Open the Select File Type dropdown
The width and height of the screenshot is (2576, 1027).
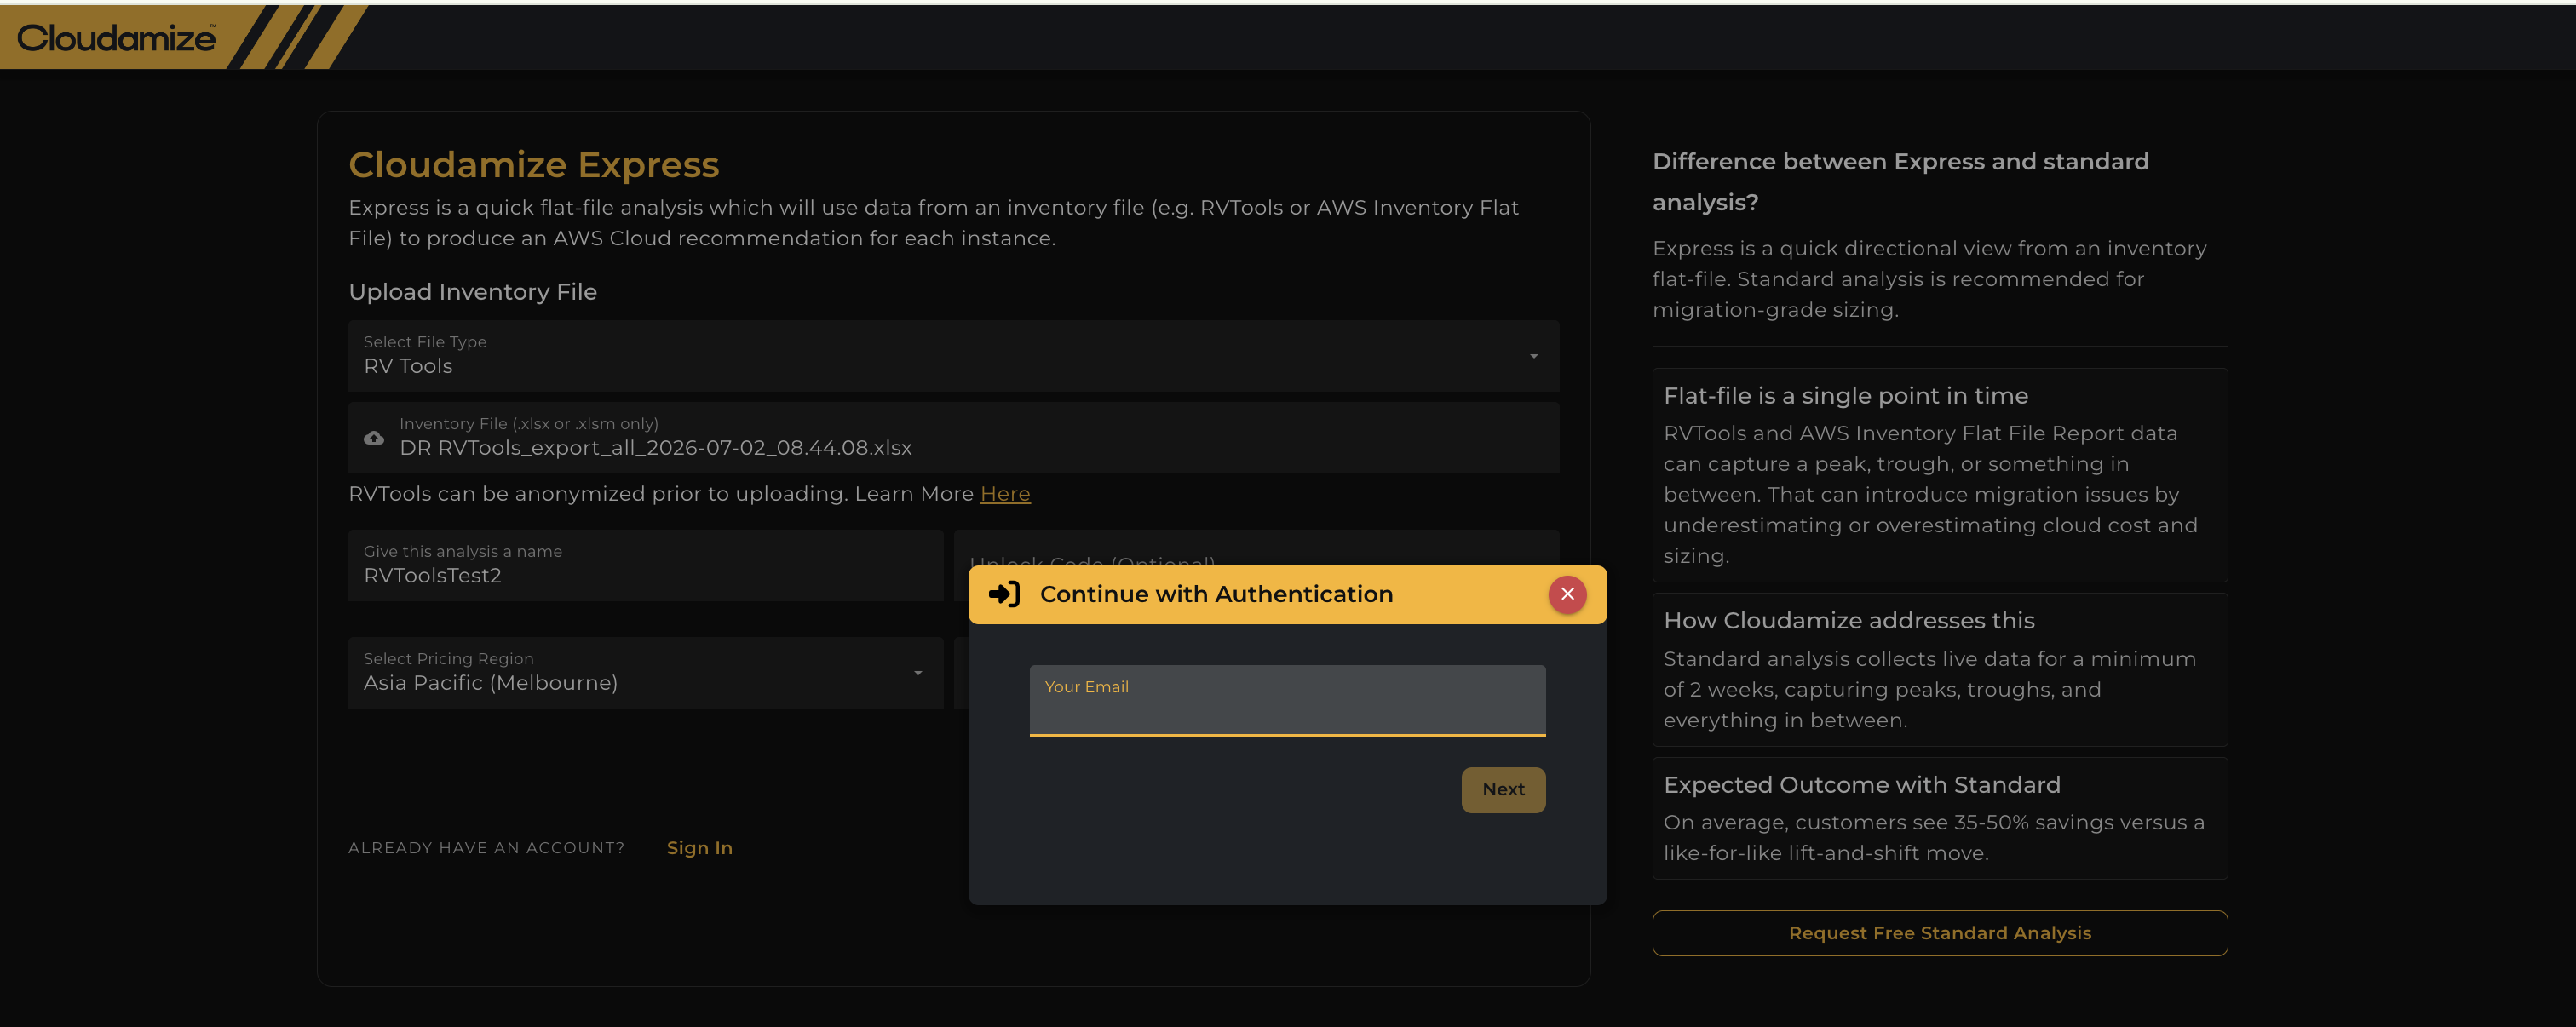coord(953,356)
